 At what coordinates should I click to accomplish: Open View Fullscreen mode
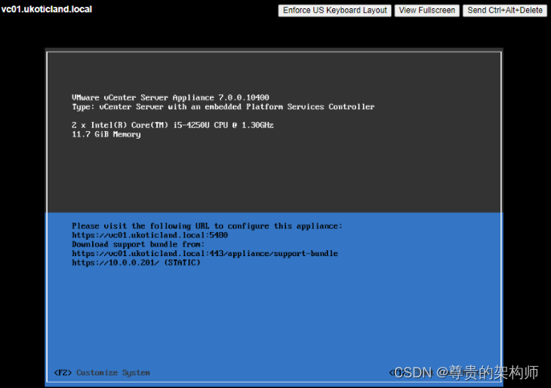(426, 11)
